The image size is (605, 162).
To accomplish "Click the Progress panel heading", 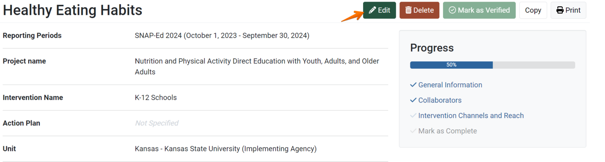I will (432, 48).
